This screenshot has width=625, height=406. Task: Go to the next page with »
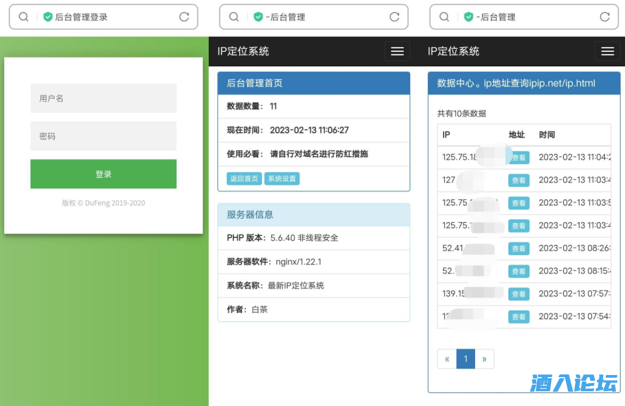click(x=484, y=359)
